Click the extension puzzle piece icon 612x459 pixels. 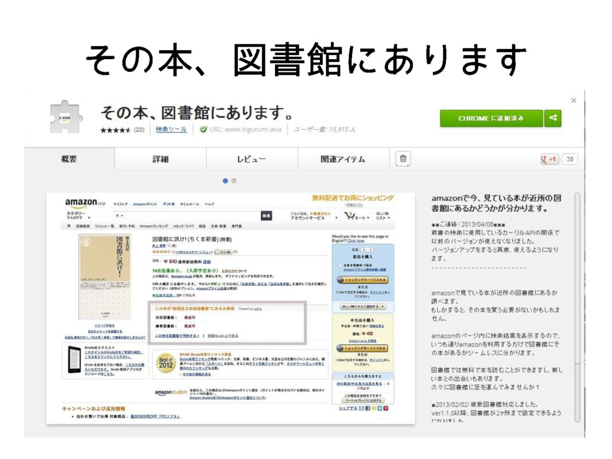tap(66, 117)
